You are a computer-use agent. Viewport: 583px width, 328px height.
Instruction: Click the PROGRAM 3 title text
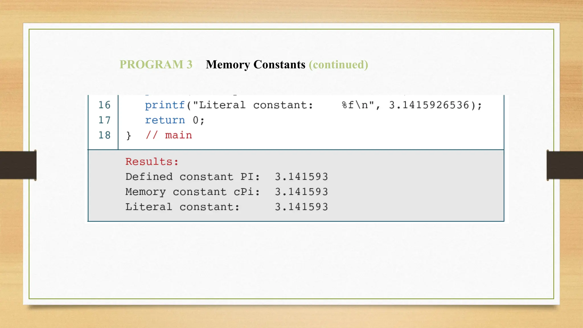pos(156,65)
